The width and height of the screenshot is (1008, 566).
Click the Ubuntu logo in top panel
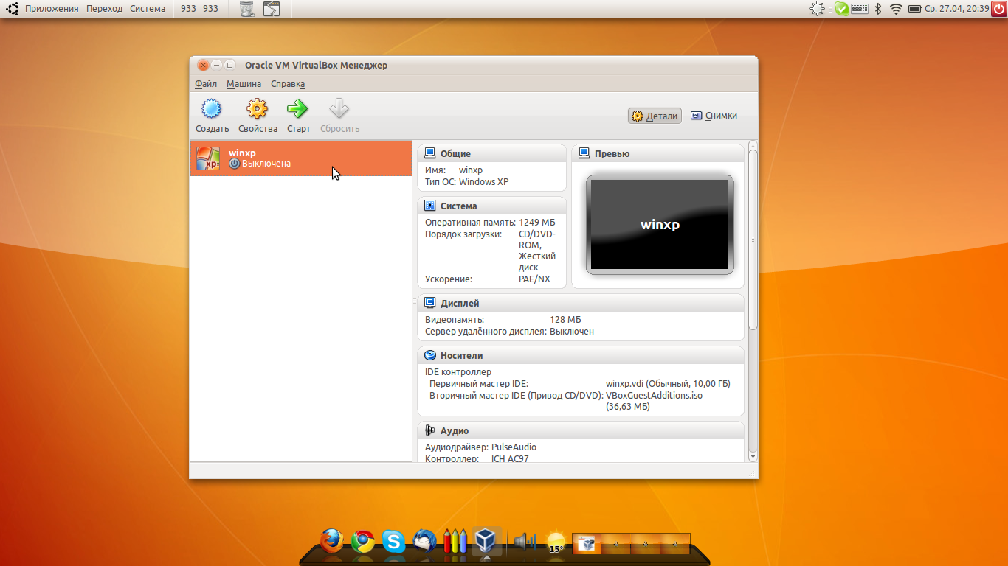click(x=13, y=9)
